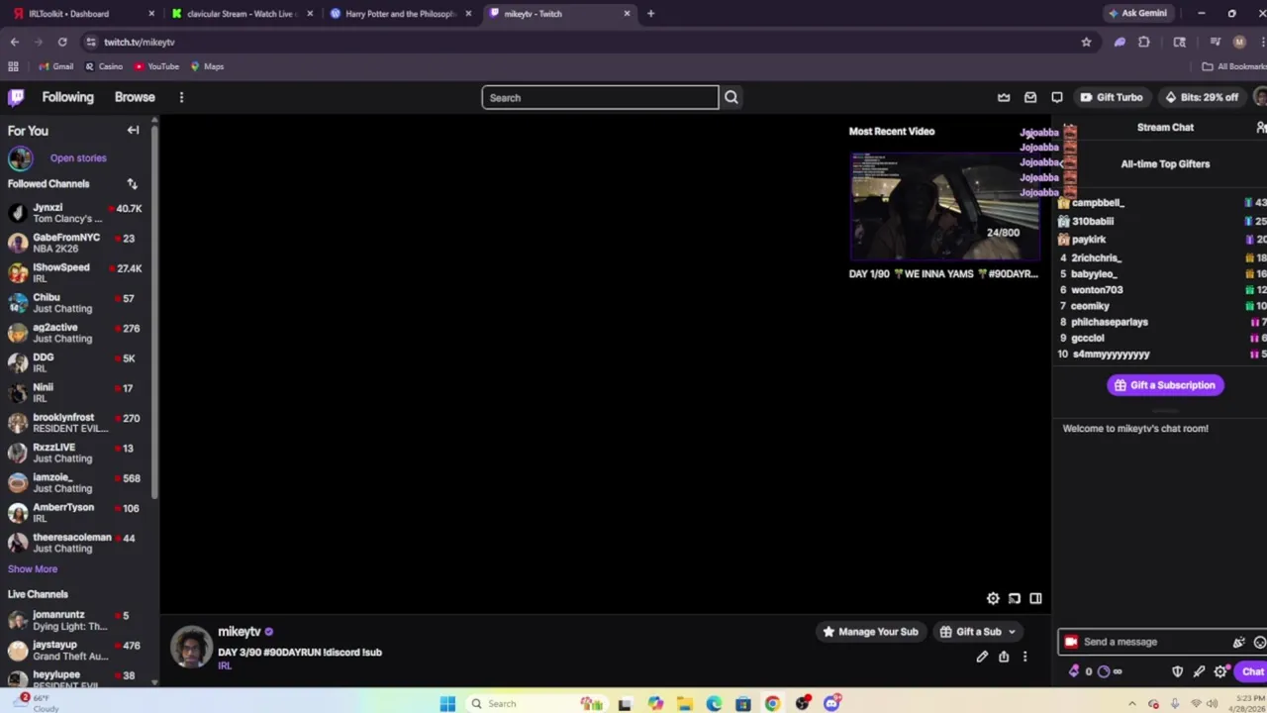
Task: Click the sword mod icon in chat
Action: [1199, 671]
